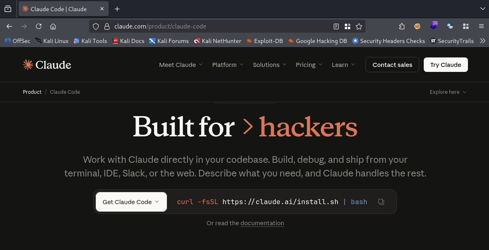
Task: Click the Try Claude button
Action: click(x=445, y=65)
